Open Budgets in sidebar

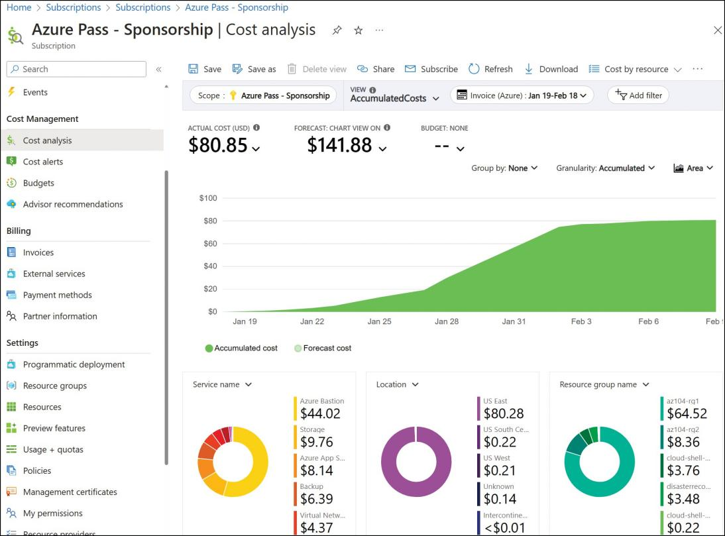(38, 183)
